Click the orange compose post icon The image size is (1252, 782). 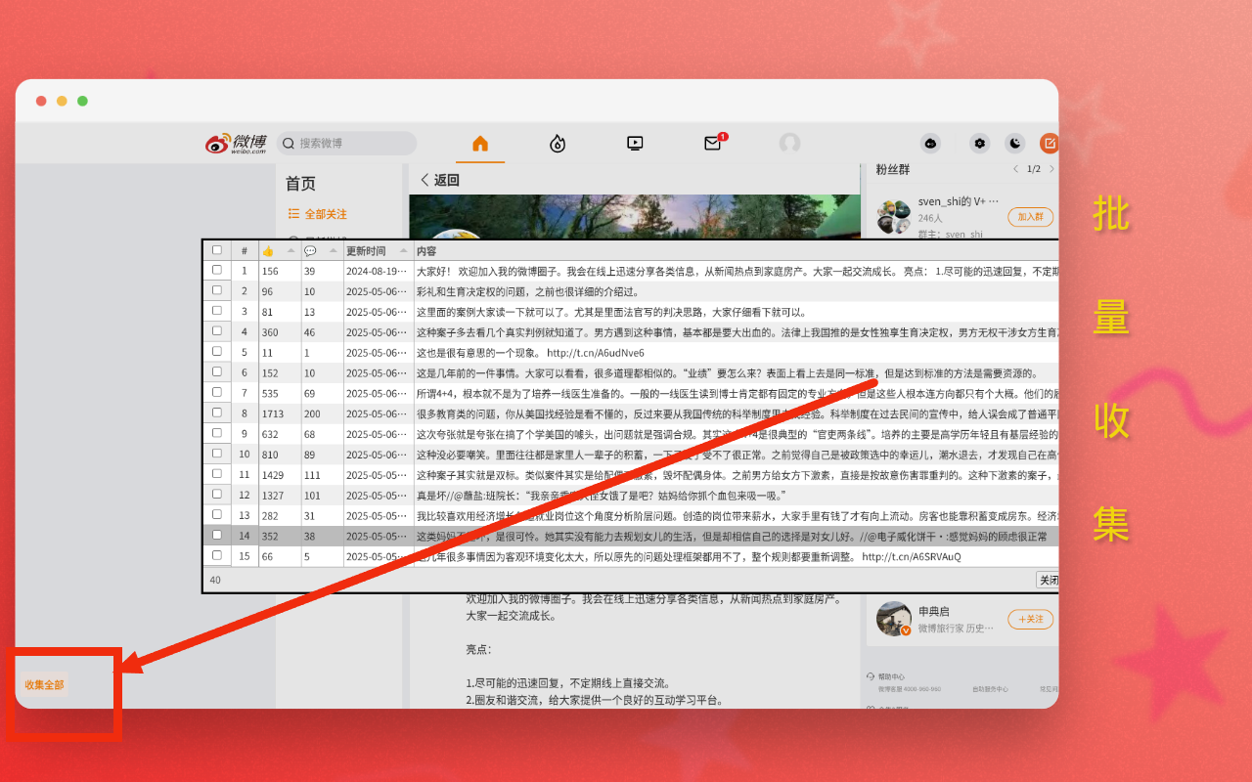[x=1049, y=144]
